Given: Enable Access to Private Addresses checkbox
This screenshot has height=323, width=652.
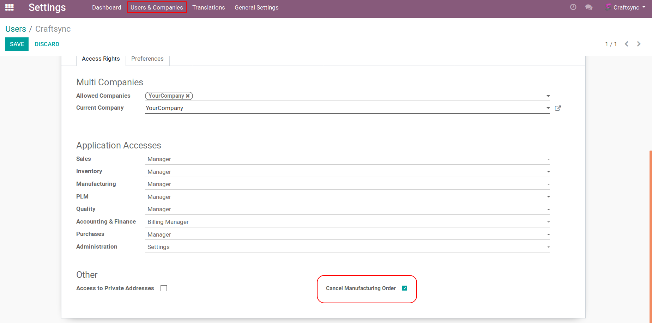Looking at the screenshot, I should [164, 288].
